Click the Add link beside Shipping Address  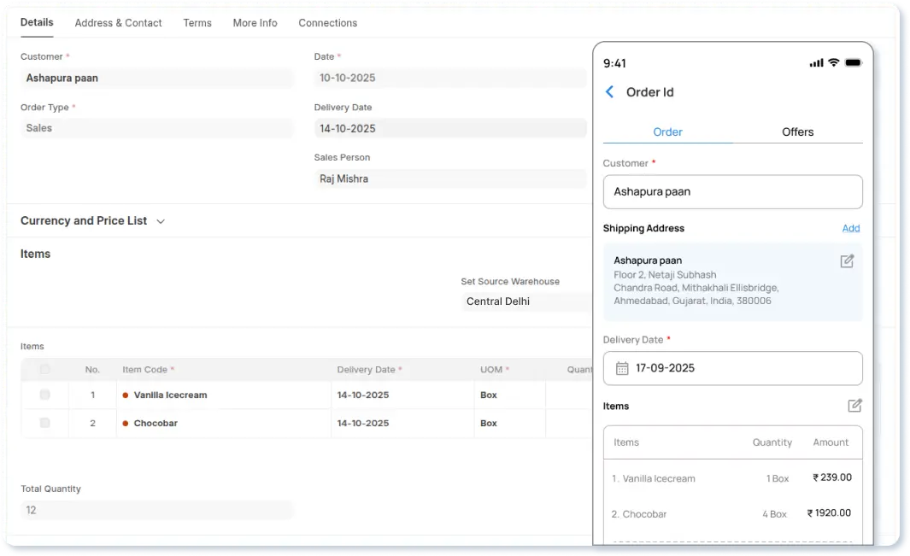pos(851,228)
